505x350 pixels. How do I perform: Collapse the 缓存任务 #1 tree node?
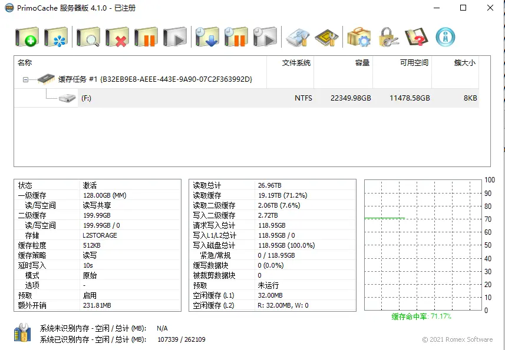pos(25,79)
